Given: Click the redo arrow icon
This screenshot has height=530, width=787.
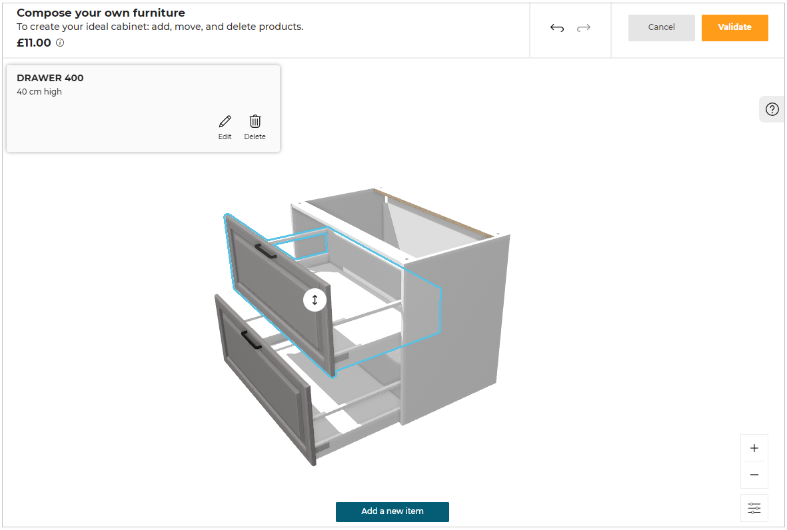Looking at the screenshot, I should click(x=584, y=28).
